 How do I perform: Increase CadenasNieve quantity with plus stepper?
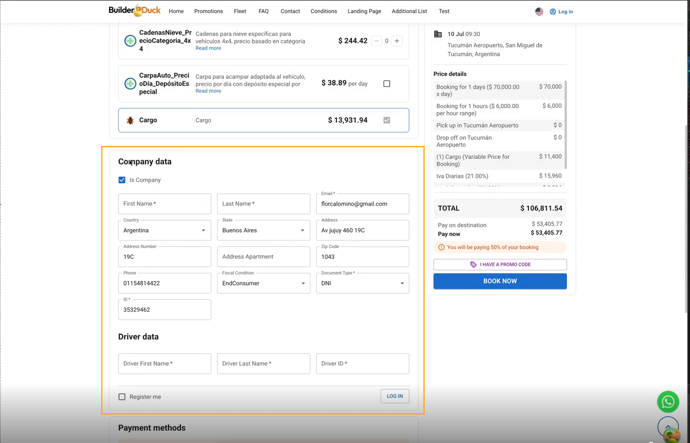pyautogui.click(x=397, y=41)
